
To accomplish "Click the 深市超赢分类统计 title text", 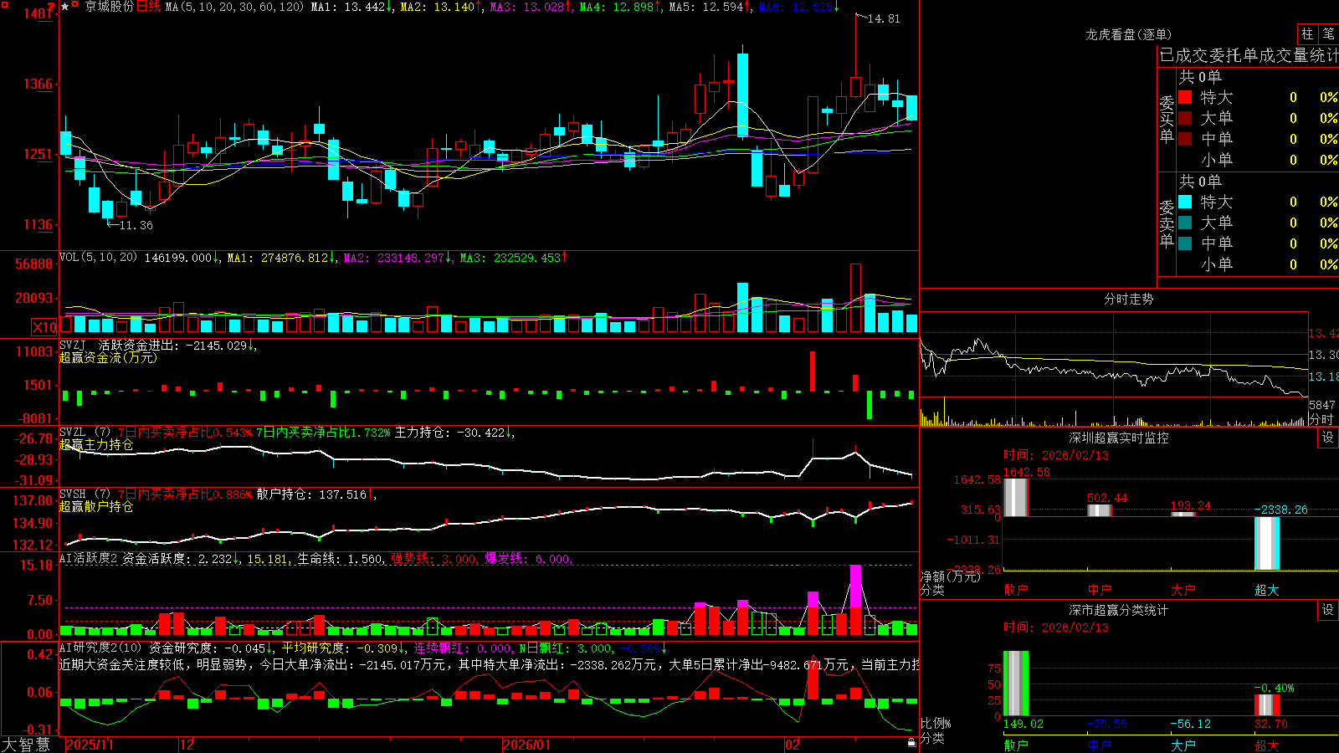I will pos(1119,610).
